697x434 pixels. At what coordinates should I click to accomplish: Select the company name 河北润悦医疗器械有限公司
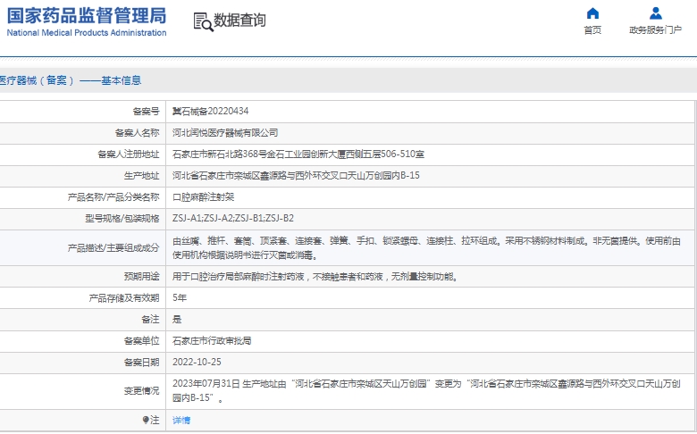coord(225,133)
